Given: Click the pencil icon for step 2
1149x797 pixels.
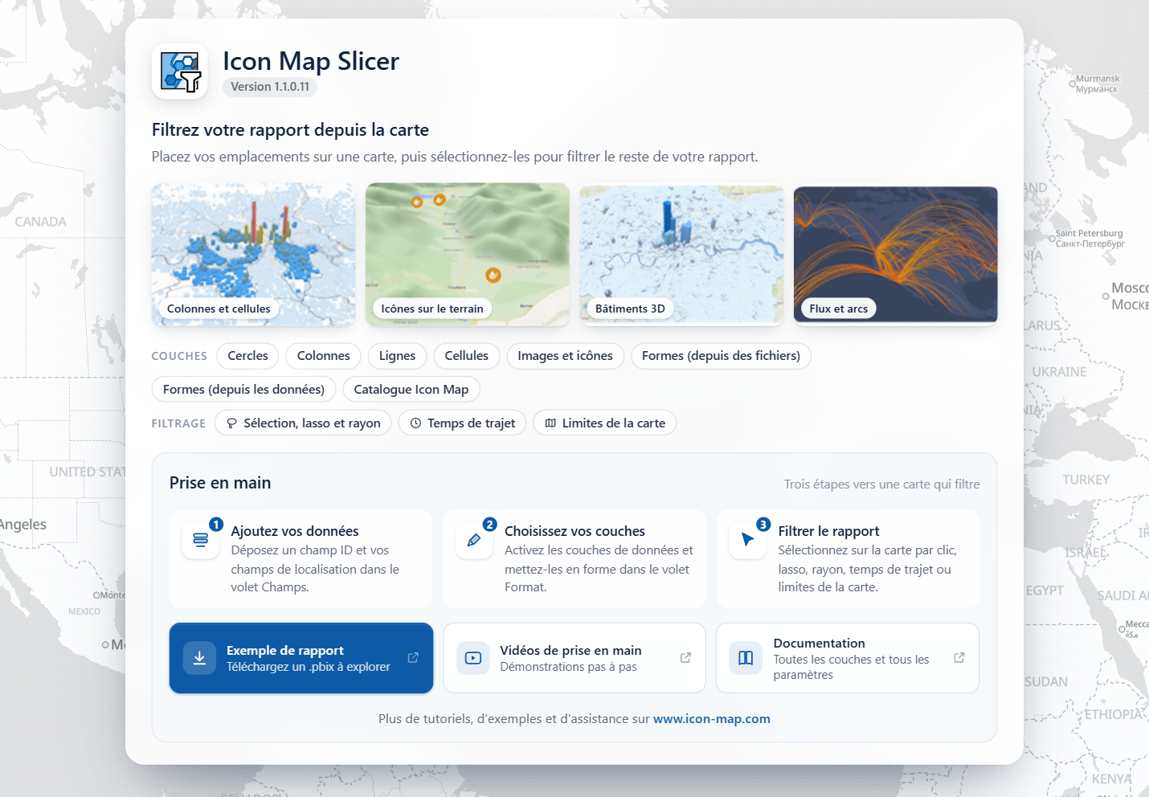Looking at the screenshot, I should pos(474,540).
